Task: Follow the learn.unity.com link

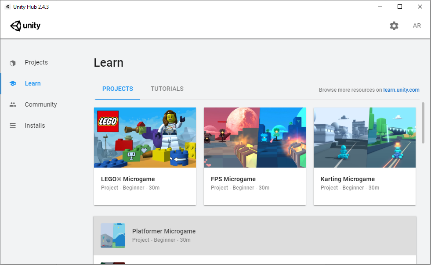Action: [x=401, y=90]
